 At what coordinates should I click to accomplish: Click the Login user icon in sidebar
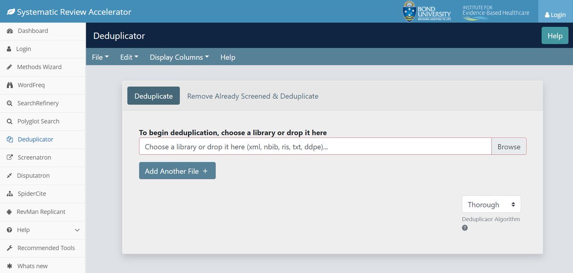[9, 49]
